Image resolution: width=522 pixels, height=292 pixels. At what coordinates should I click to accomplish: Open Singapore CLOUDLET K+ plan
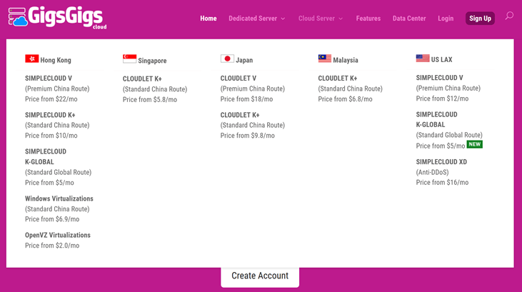(142, 79)
